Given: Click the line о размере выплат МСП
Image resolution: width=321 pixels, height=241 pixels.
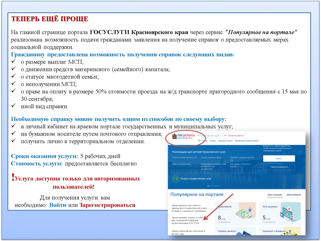Looking at the screenshot, I should pos(52,62).
